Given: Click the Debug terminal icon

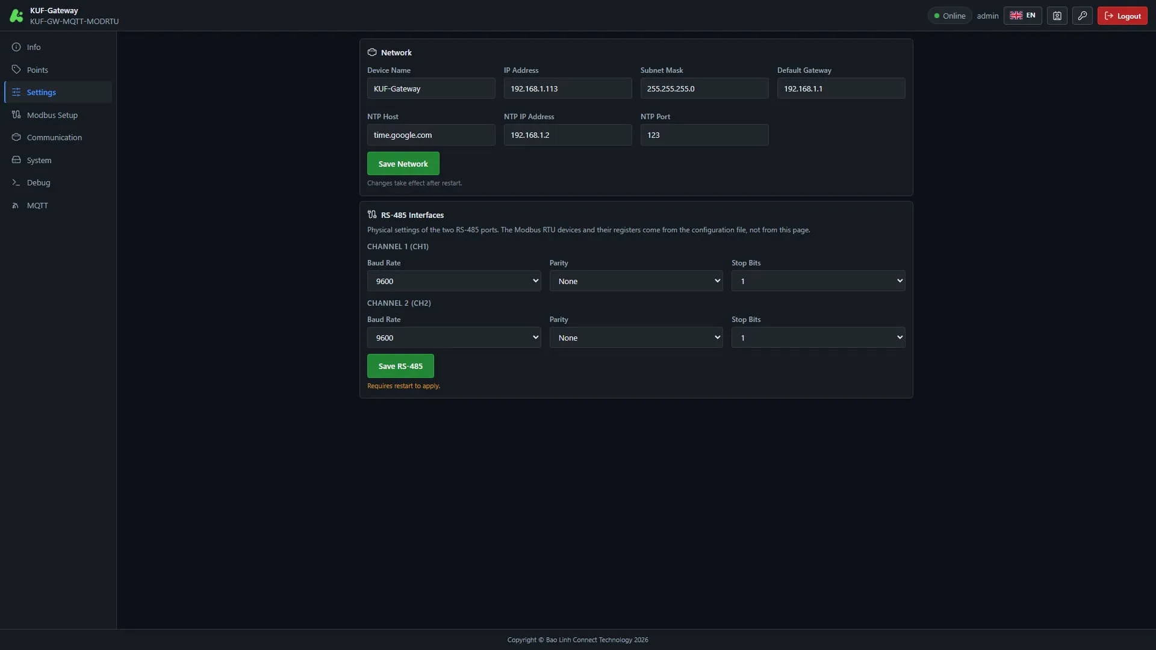Looking at the screenshot, I should point(16,182).
